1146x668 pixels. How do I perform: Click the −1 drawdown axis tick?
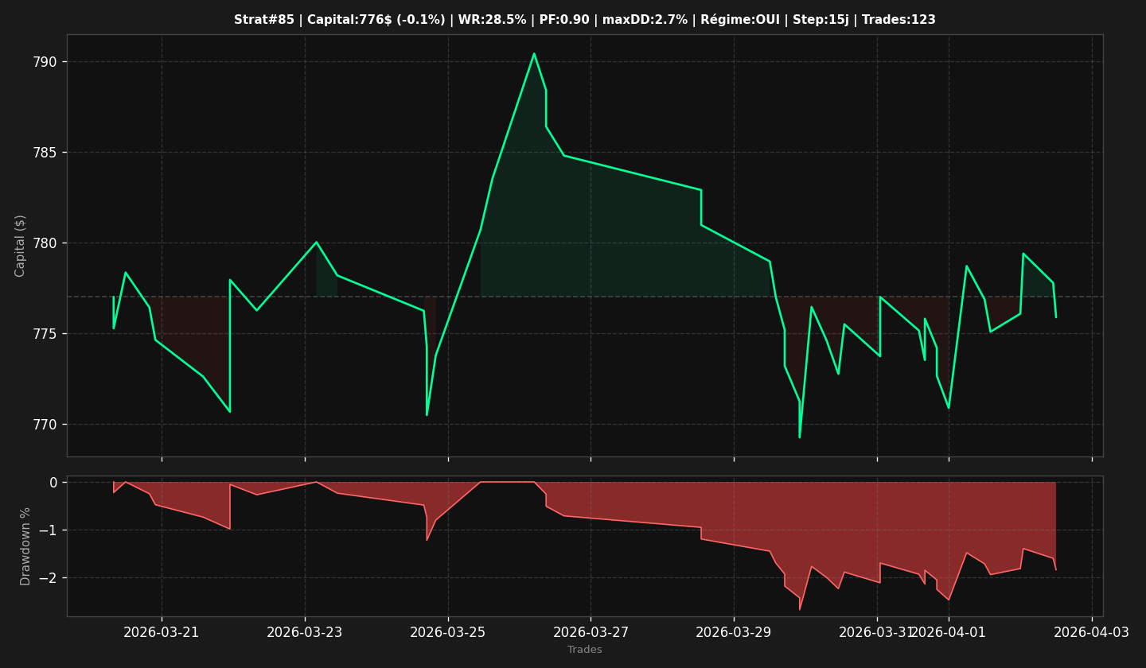(48, 530)
